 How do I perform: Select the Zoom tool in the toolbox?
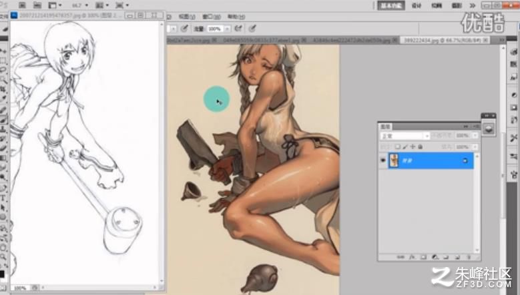coord(3,256)
